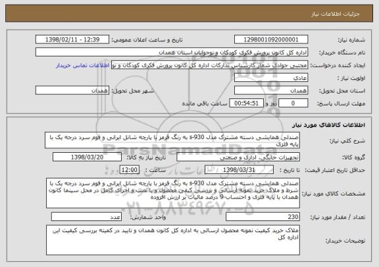Click the public announcement date field 1398/02/11 - 12:39
Viewport: 379px width, 267px height.
coord(72,39)
